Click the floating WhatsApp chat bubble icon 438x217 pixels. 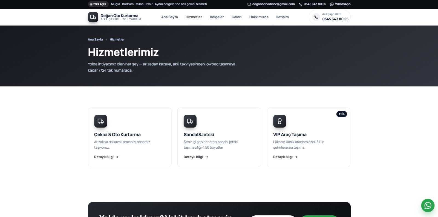click(428, 206)
